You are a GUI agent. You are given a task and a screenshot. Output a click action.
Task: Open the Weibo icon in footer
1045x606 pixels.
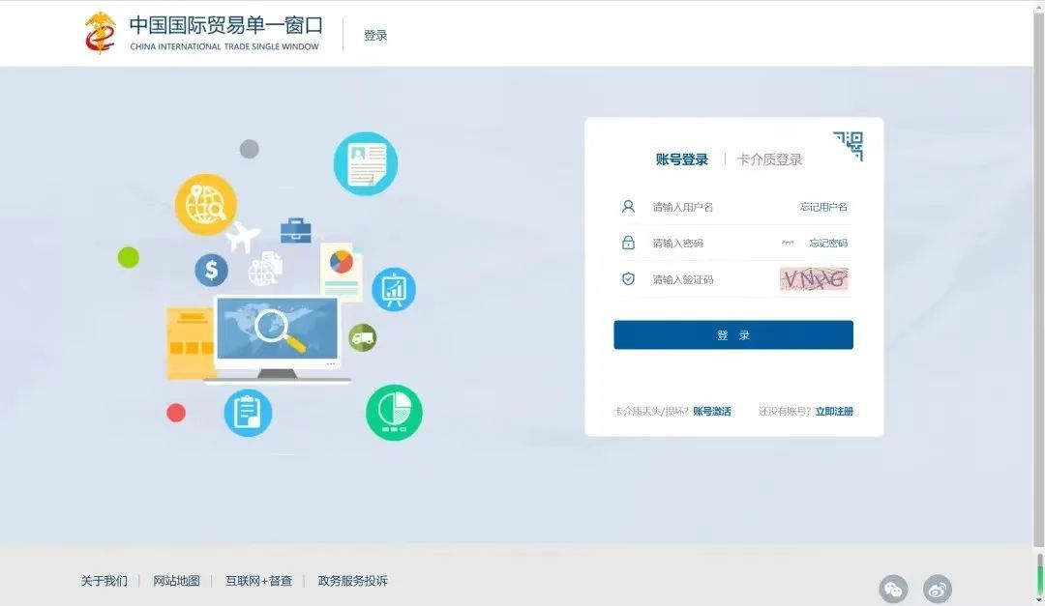pyautogui.click(x=937, y=589)
